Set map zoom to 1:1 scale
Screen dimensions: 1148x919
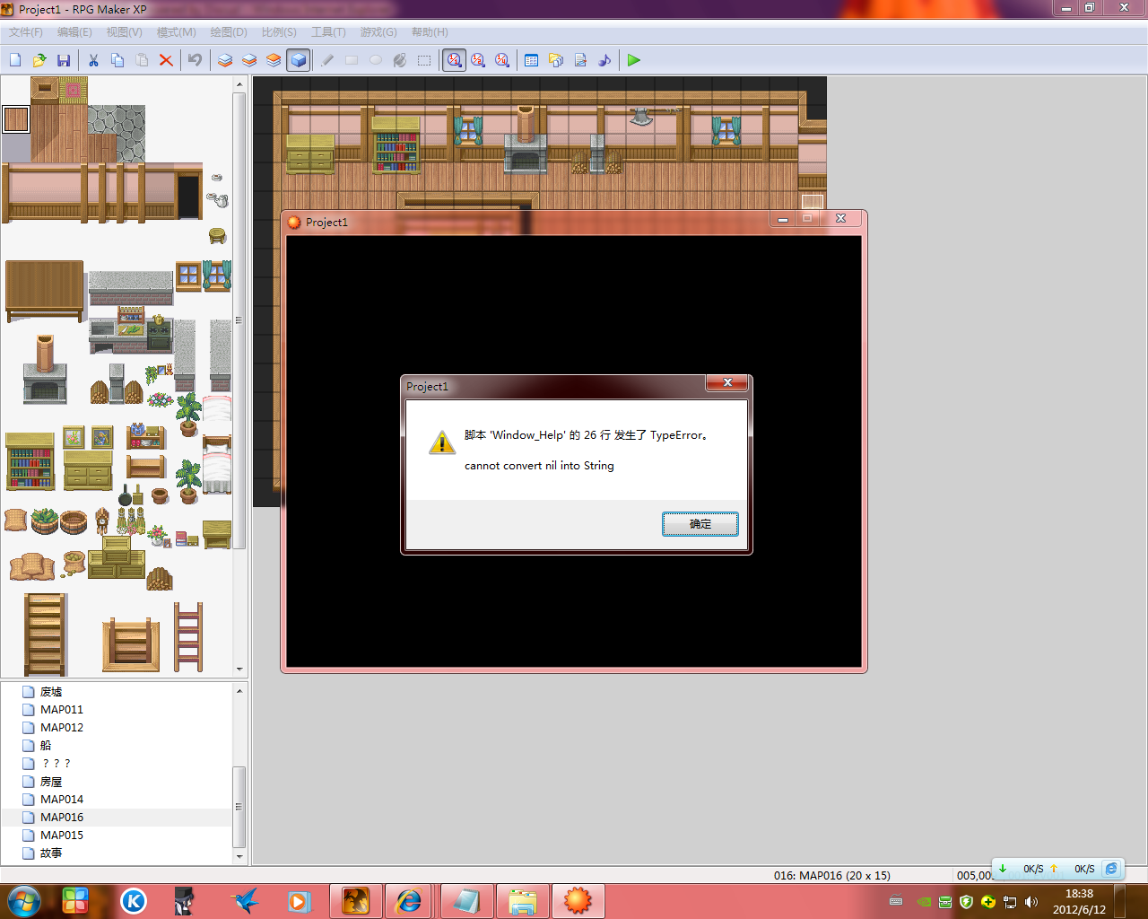click(x=455, y=60)
